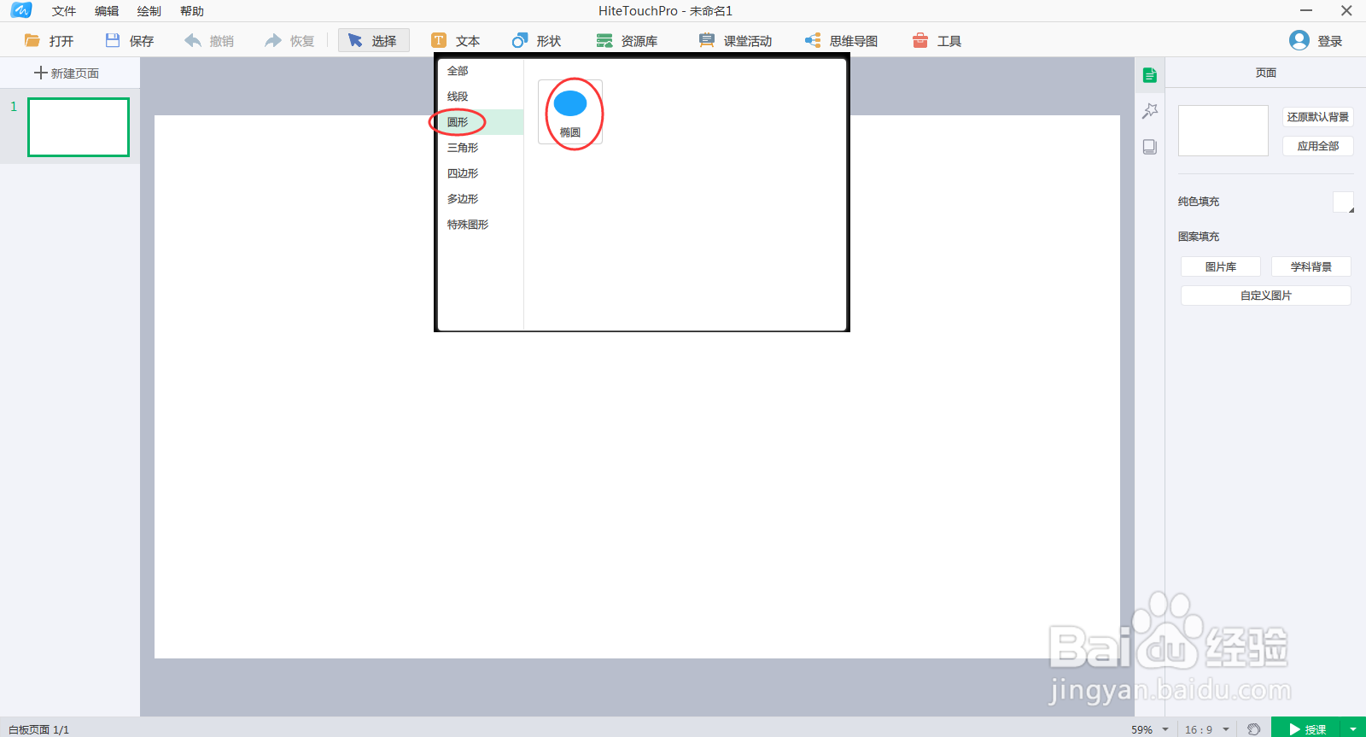Screen dimensions: 1366x737
Task: Choose 自定义图片 background
Action: pos(1266,295)
